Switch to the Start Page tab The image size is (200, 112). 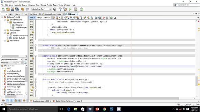pos(33,14)
